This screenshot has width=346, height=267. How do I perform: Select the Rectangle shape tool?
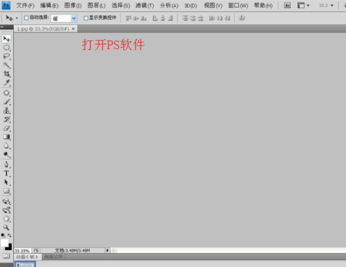(6, 191)
